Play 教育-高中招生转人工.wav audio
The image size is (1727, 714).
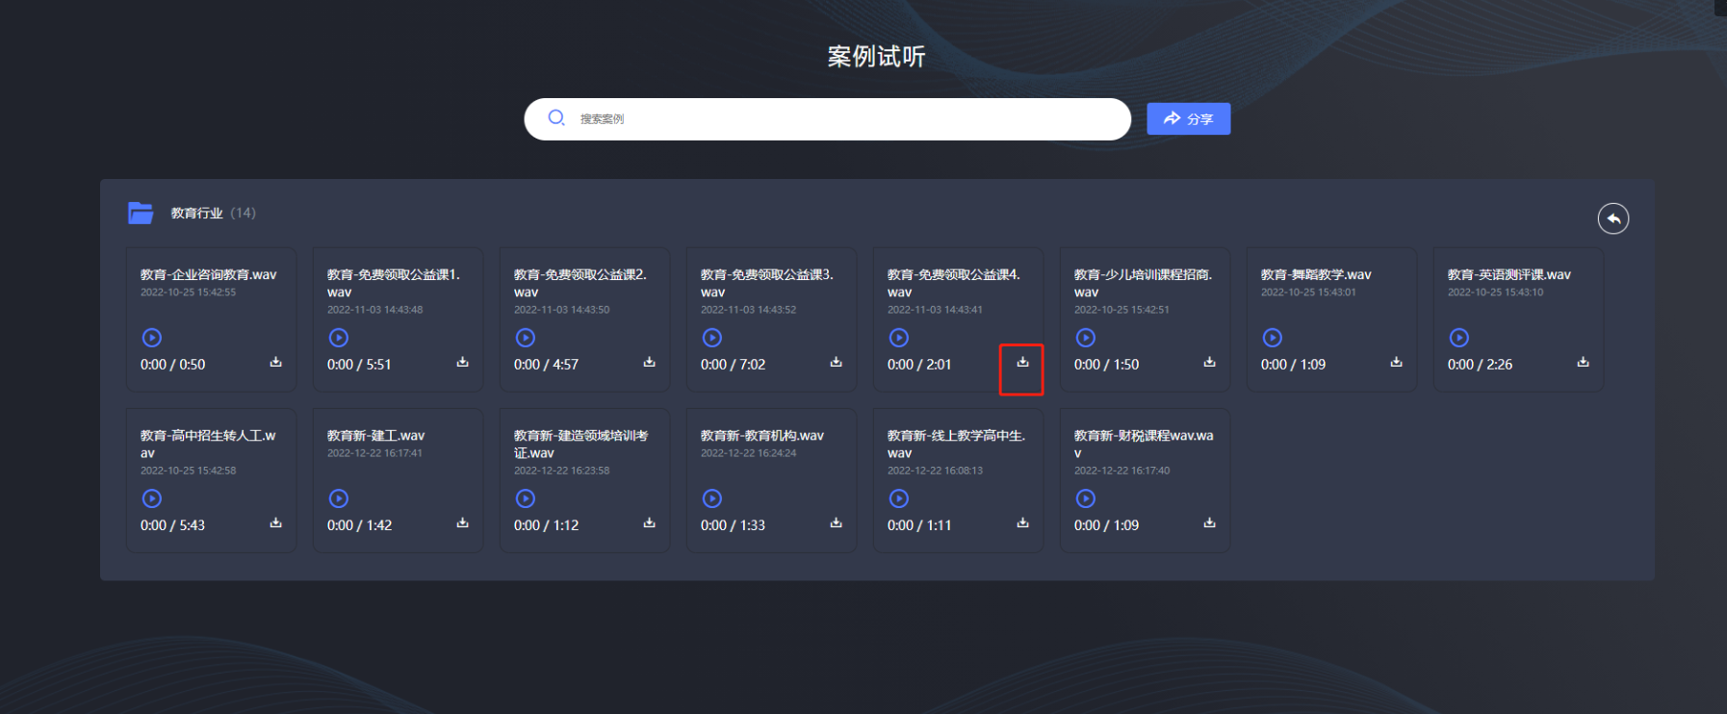(x=152, y=498)
